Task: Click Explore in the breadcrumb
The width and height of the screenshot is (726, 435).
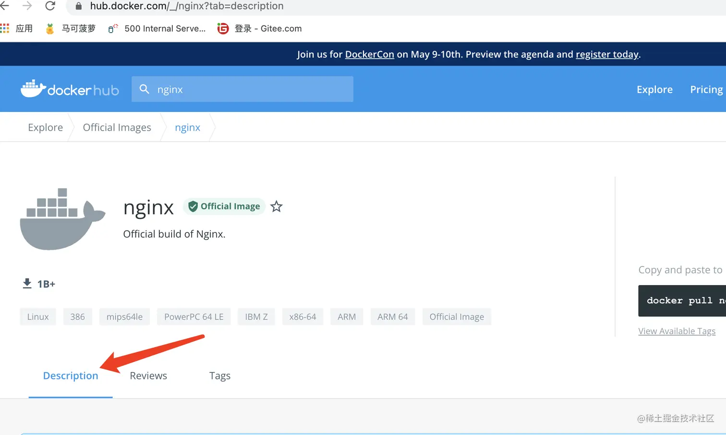Action: click(45, 127)
